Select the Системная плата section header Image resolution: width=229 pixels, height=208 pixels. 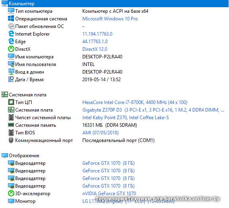(x=28, y=95)
